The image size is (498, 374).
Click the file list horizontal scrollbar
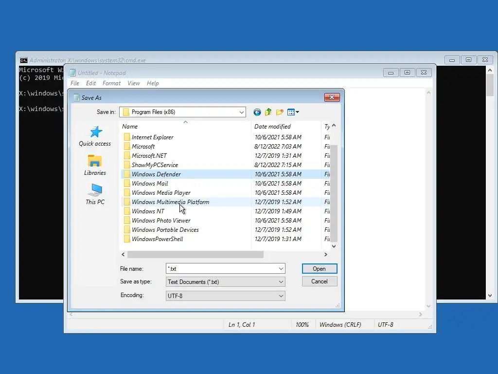click(196, 254)
